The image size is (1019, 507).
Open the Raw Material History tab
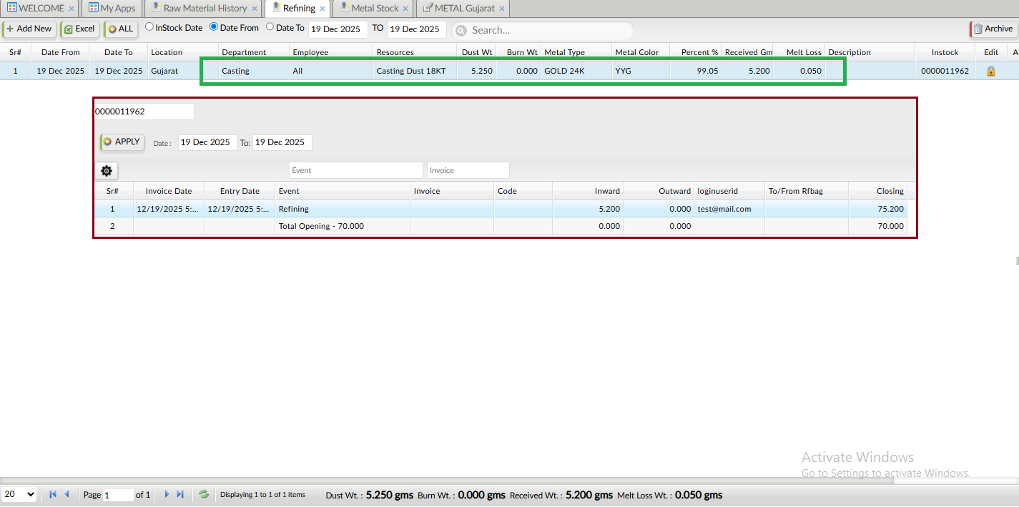tap(205, 9)
